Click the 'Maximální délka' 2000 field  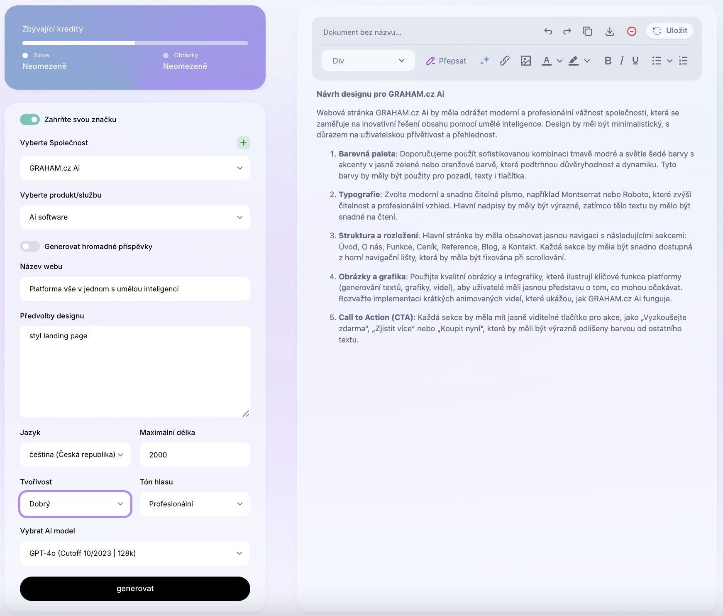coord(195,455)
